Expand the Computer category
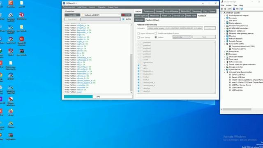The height and width of the screenshot is (148, 263). pos(225,18)
